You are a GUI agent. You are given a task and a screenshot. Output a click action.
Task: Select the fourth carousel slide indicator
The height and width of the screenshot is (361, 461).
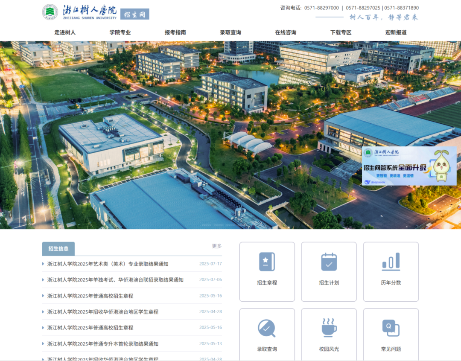[x=242, y=224]
